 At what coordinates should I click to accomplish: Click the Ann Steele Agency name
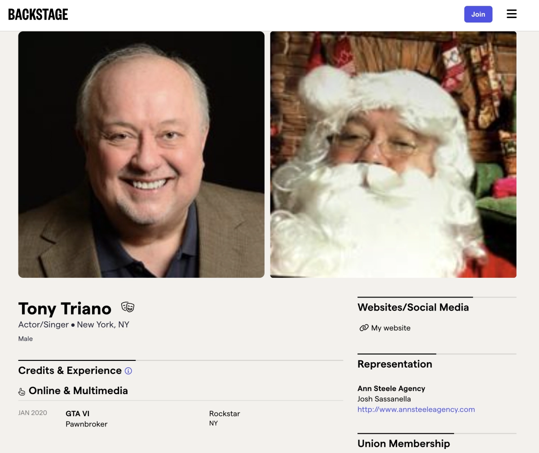click(391, 389)
